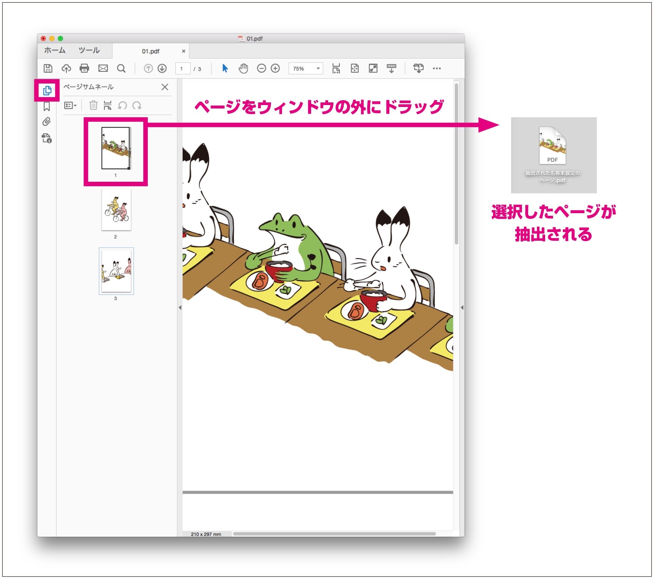Zoom out with the minus icon
Image resolution: width=654 pixels, height=579 pixels.
(261, 68)
